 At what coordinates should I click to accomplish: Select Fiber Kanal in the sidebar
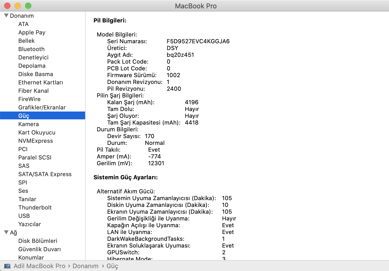(x=33, y=91)
